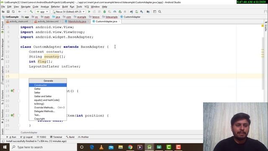Open the Edit menu
Viewport: 268px width, 151px height.
pos(9,7)
